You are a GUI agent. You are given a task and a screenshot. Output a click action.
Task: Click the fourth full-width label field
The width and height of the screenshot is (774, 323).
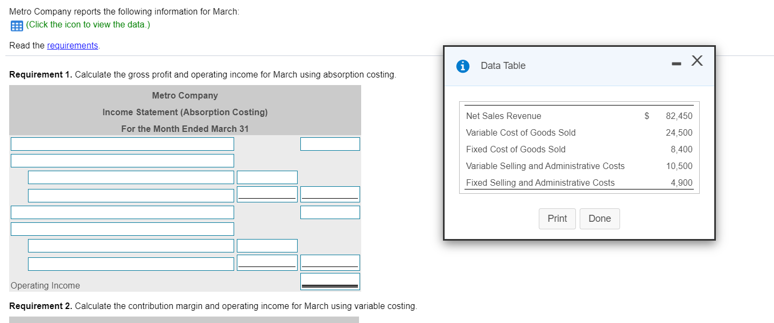pos(122,228)
